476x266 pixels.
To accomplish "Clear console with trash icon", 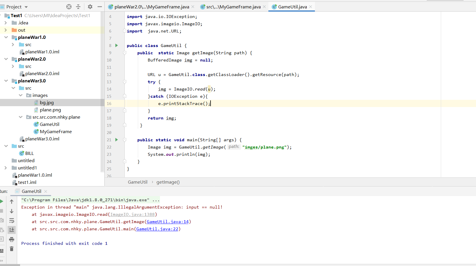I will (x=12, y=249).
